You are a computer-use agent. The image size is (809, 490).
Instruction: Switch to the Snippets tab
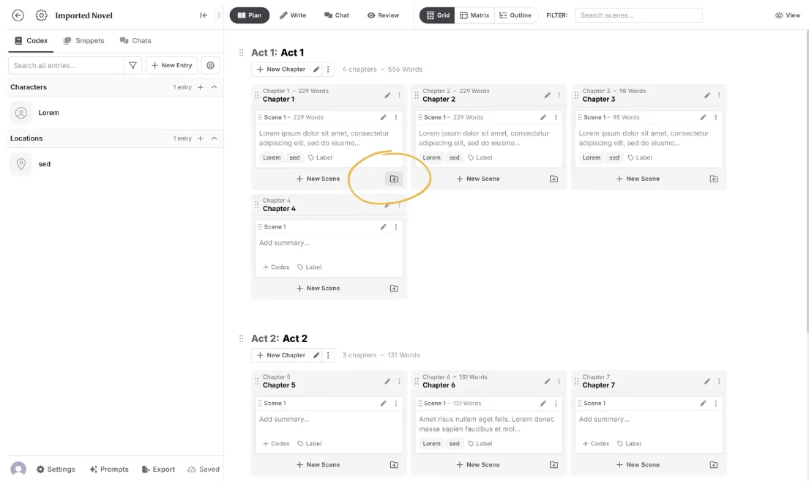84,40
